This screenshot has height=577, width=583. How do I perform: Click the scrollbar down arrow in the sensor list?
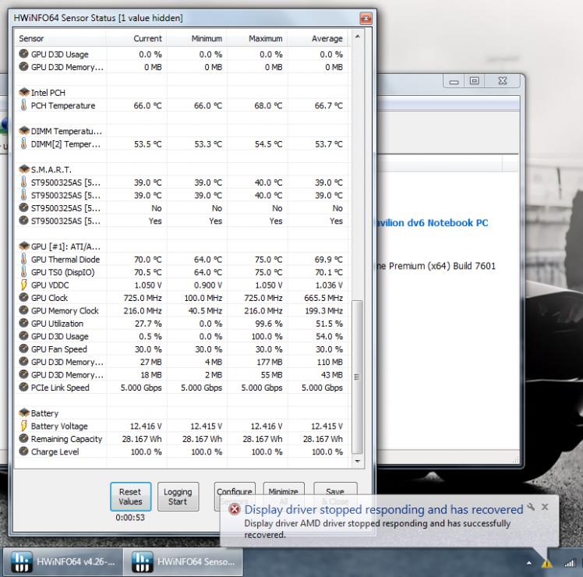click(x=358, y=462)
